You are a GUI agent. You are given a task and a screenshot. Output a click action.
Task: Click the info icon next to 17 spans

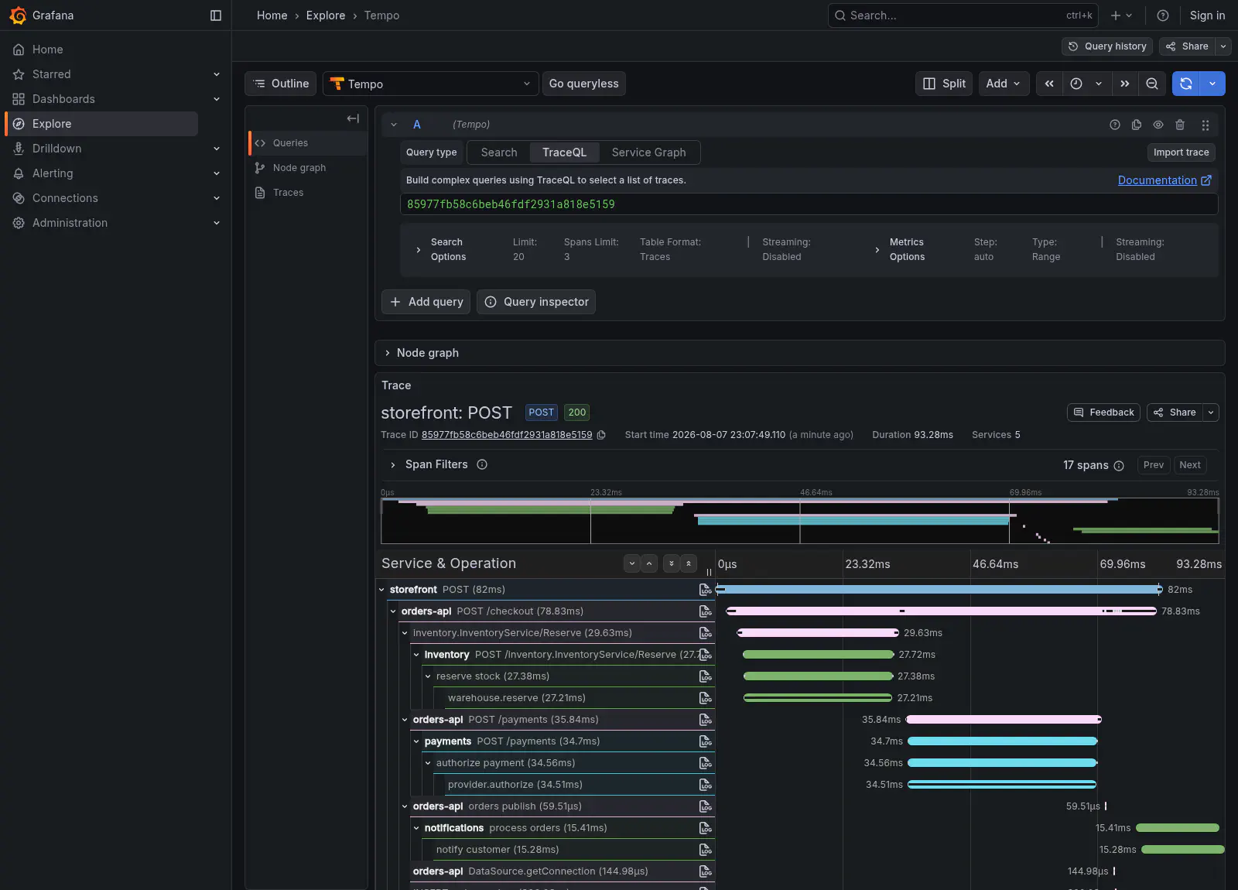point(1119,465)
